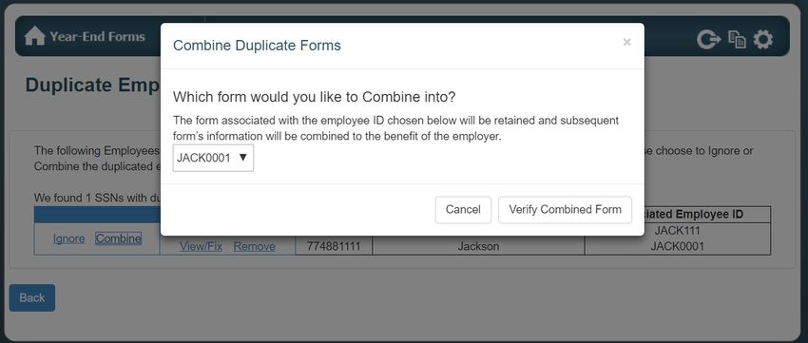Select the SSN 774881111 table cell
This screenshot has height=343, width=808.
334,246
